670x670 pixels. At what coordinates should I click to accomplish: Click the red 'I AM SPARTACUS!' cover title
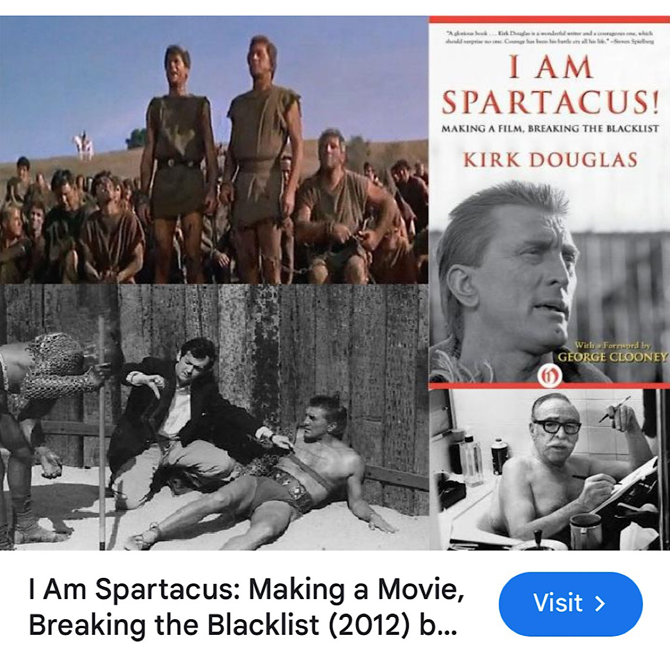tap(550, 85)
